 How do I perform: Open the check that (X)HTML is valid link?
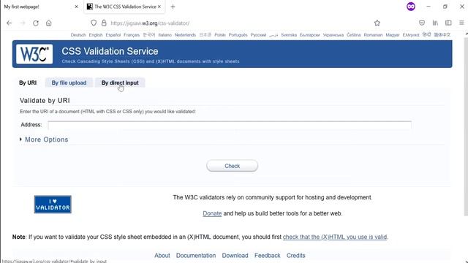(335, 237)
